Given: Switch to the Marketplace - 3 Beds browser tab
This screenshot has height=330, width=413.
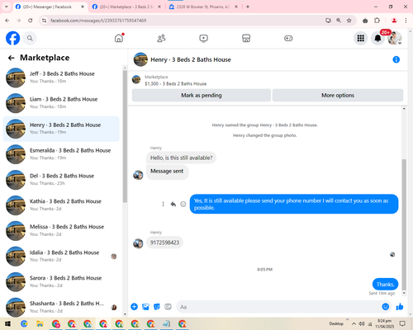Looking at the screenshot, I should click(x=126, y=7).
